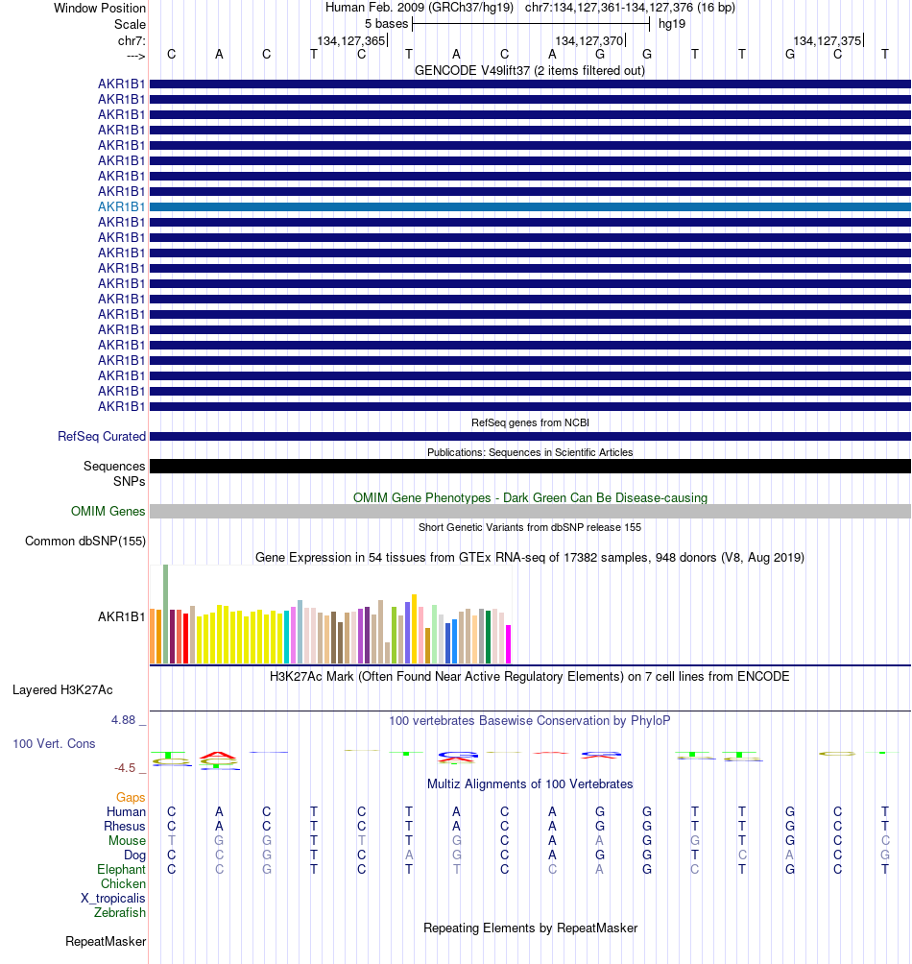This screenshot has height=964, width=912.
Task: Click the magenta last bar in GTEx chart
Action: pyautogui.click(x=508, y=644)
